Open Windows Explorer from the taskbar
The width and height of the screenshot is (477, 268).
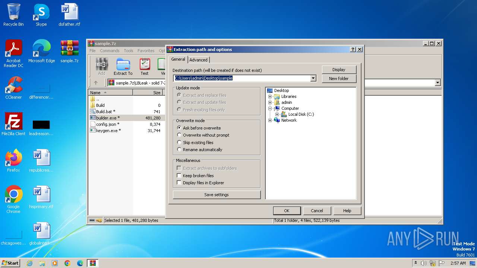click(42, 263)
